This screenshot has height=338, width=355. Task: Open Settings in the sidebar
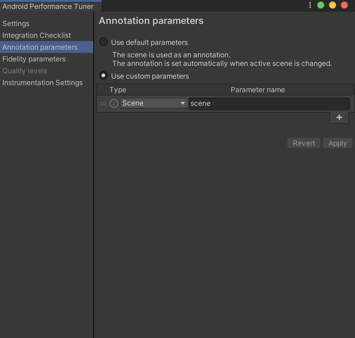click(x=16, y=24)
